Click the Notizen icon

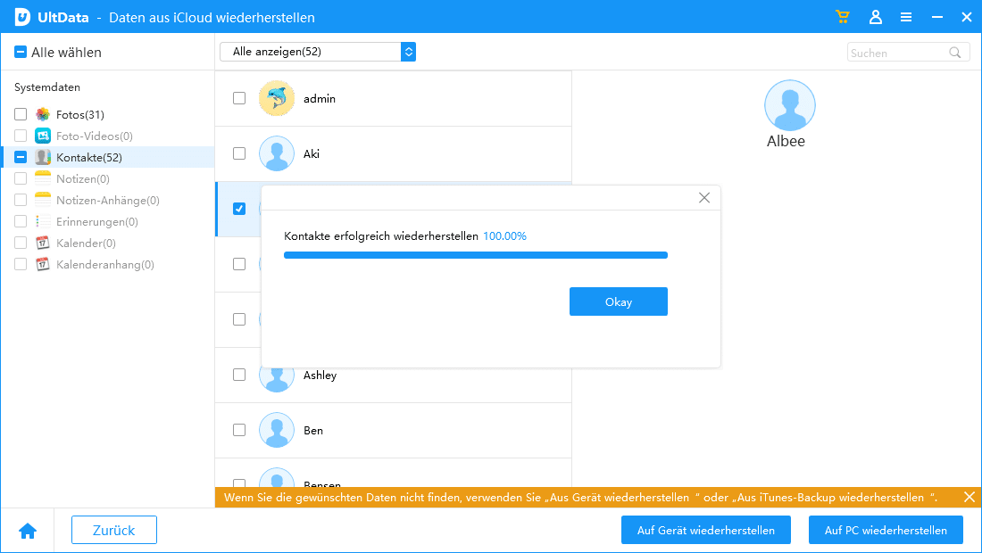point(43,178)
